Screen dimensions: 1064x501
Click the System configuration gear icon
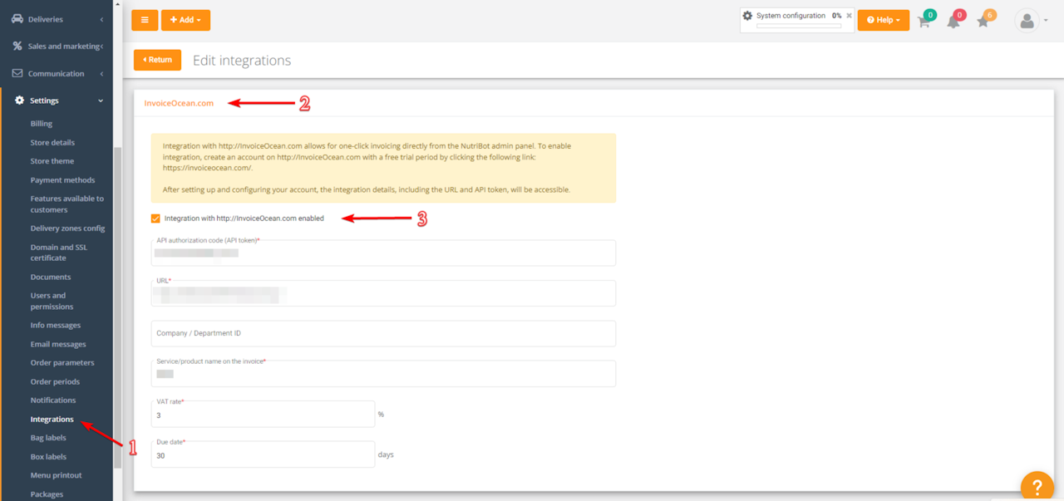747,16
